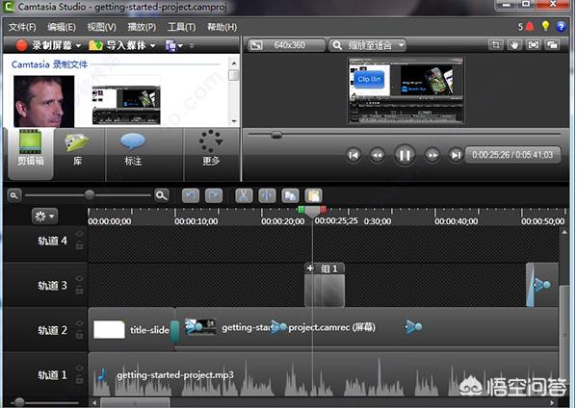577x408 pixels.
Task: Click the Paste tool in timeline toolbar
Action: pyautogui.click(x=313, y=196)
